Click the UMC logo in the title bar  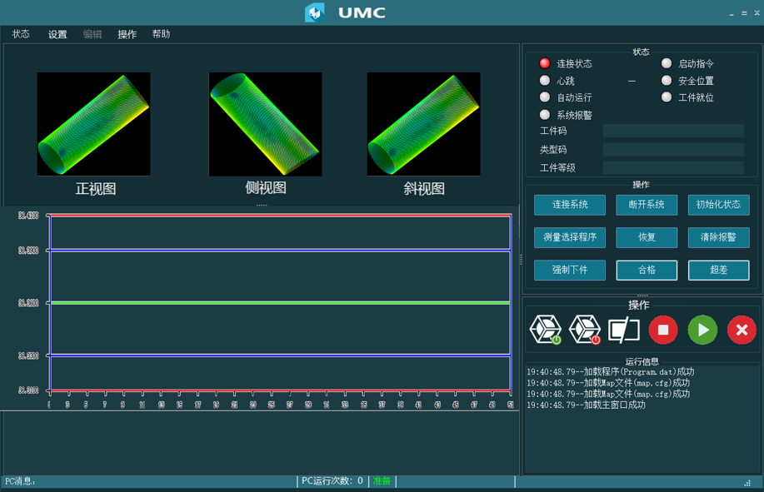click(x=315, y=12)
